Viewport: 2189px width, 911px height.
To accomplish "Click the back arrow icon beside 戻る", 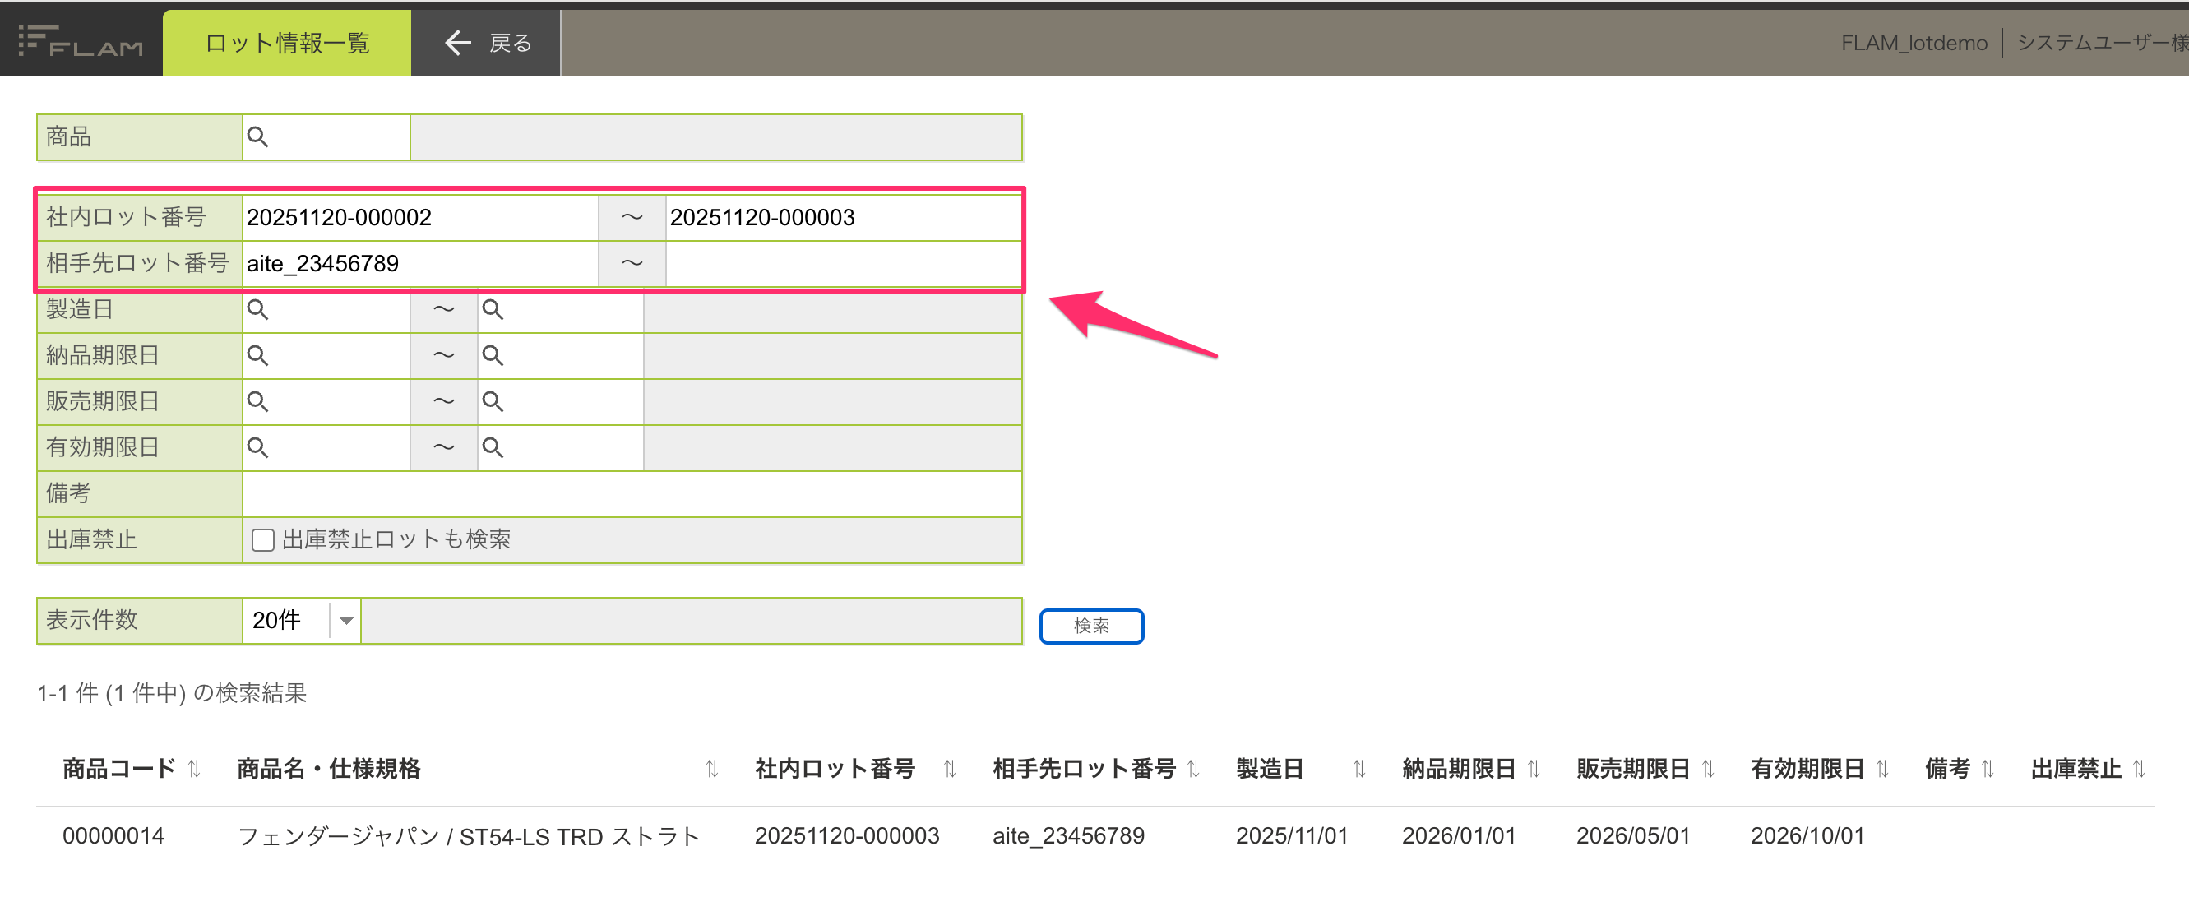I will click(x=458, y=43).
